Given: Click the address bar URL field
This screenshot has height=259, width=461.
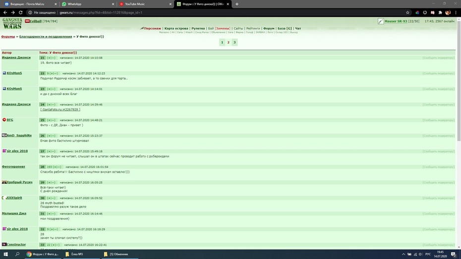Looking at the screenshot, I should tap(218, 12).
